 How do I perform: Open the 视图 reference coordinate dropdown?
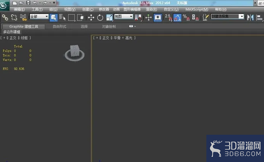(x=124, y=17)
